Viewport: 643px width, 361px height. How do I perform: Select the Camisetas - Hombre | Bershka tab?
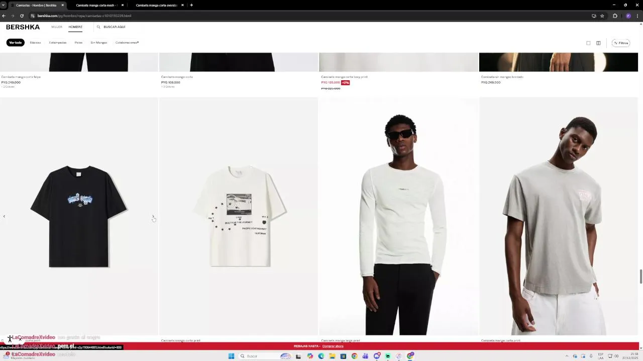point(36,5)
